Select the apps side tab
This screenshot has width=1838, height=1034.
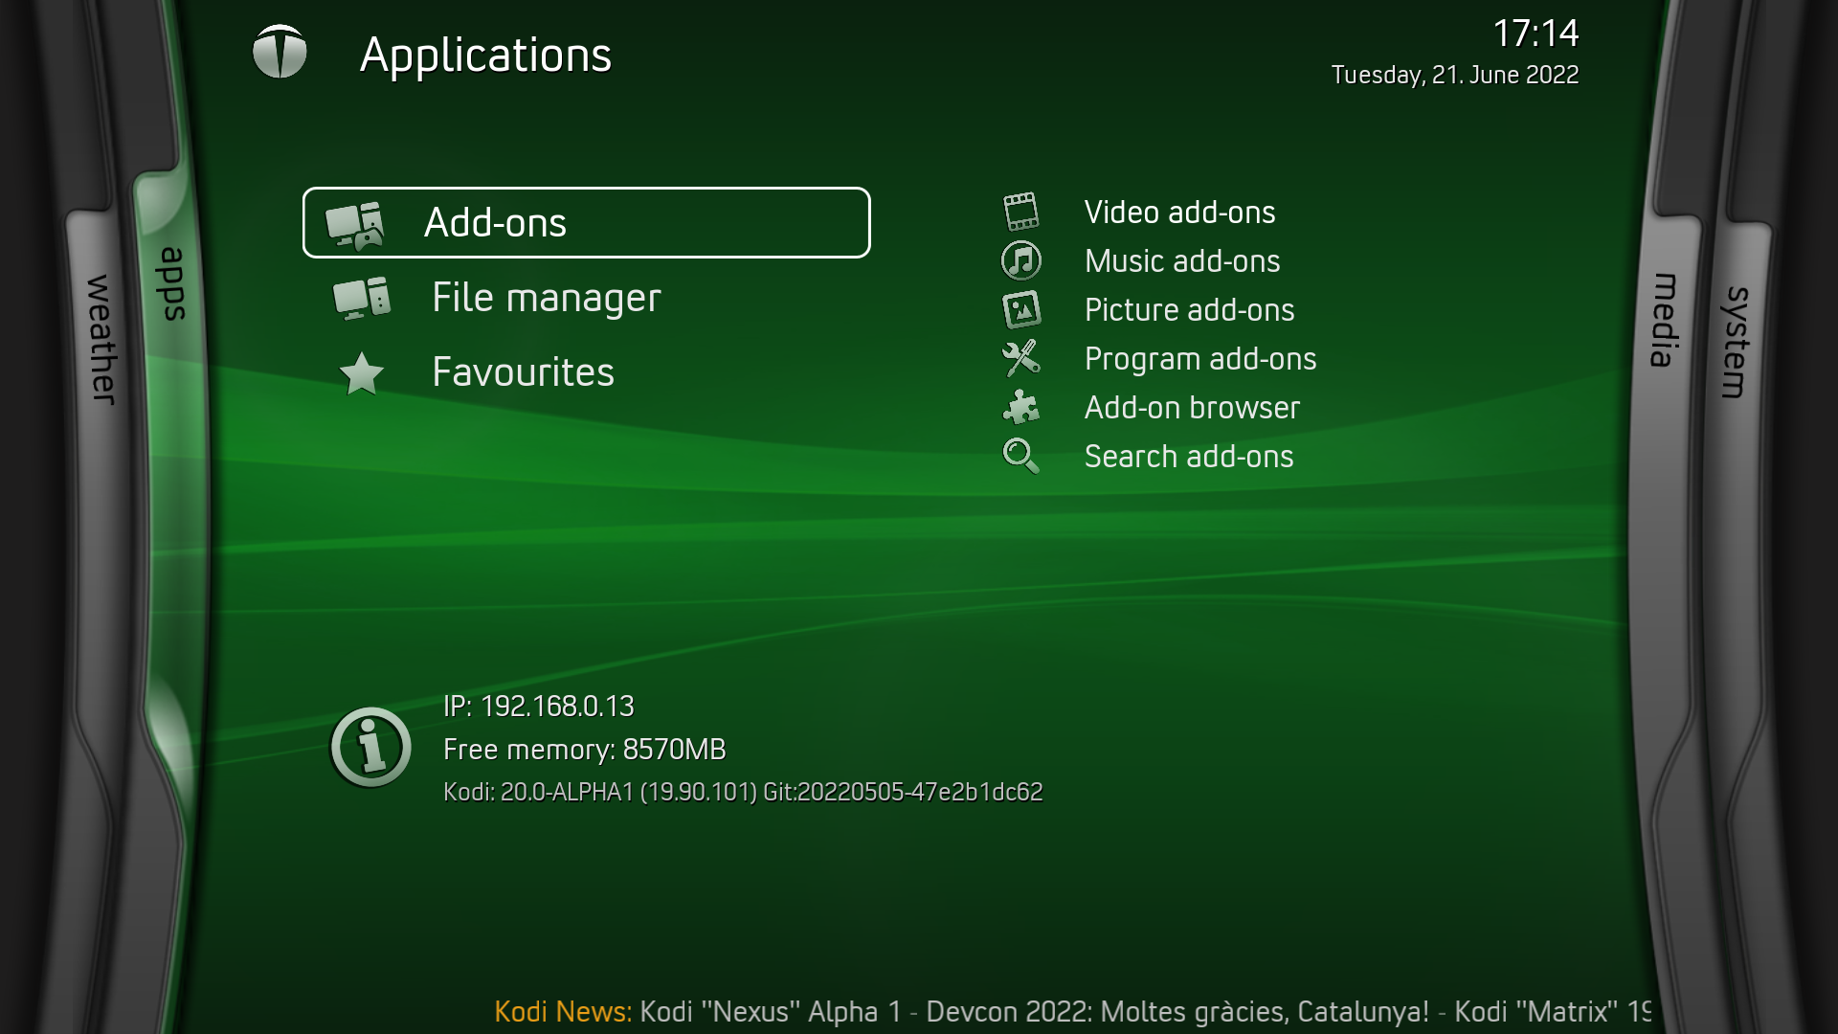172,283
